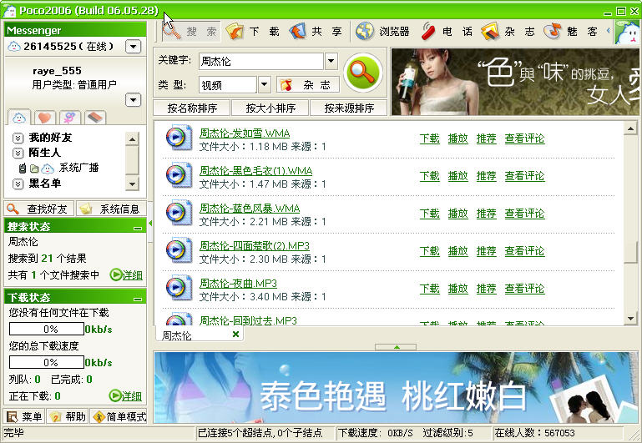
Task: Open the 类型 type dropdown arrow
Action: pyautogui.click(x=264, y=84)
